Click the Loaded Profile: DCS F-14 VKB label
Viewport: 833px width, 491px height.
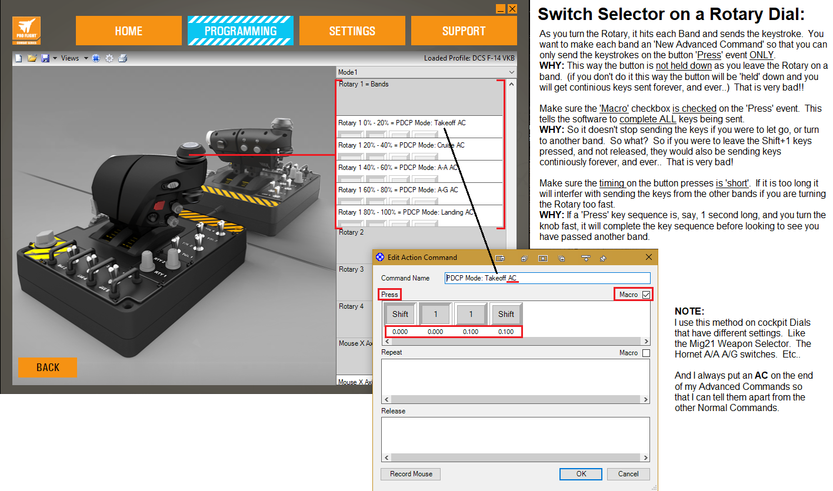click(471, 58)
